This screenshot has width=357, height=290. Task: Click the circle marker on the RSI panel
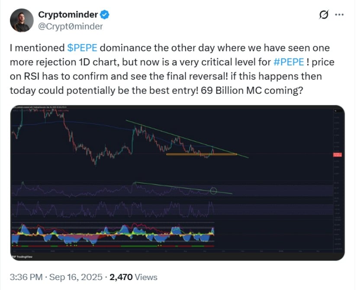pyautogui.click(x=213, y=191)
